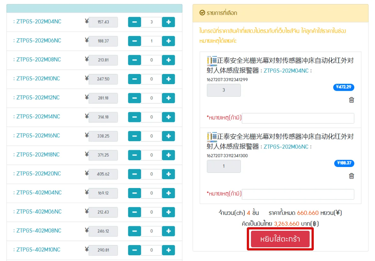The width and height of the screenshot is (375, 261).
Task: Click quantity box showing 3 in selected list
Action: pyautogui.click(x=224, y=90)
